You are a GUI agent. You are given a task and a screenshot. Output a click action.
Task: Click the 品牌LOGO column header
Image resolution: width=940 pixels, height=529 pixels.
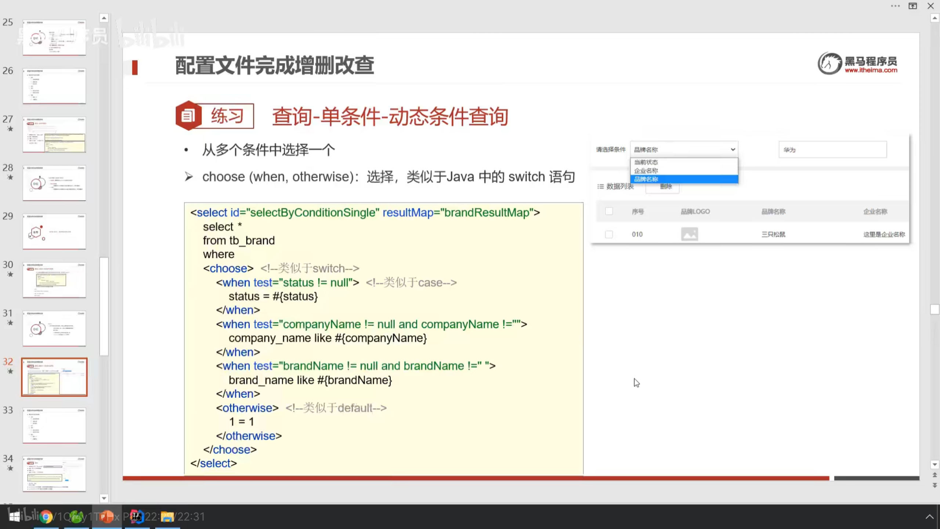pos(695,211)
